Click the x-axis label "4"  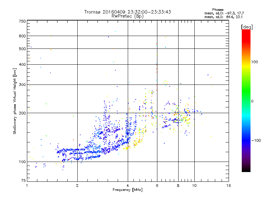tap(128, 186)
